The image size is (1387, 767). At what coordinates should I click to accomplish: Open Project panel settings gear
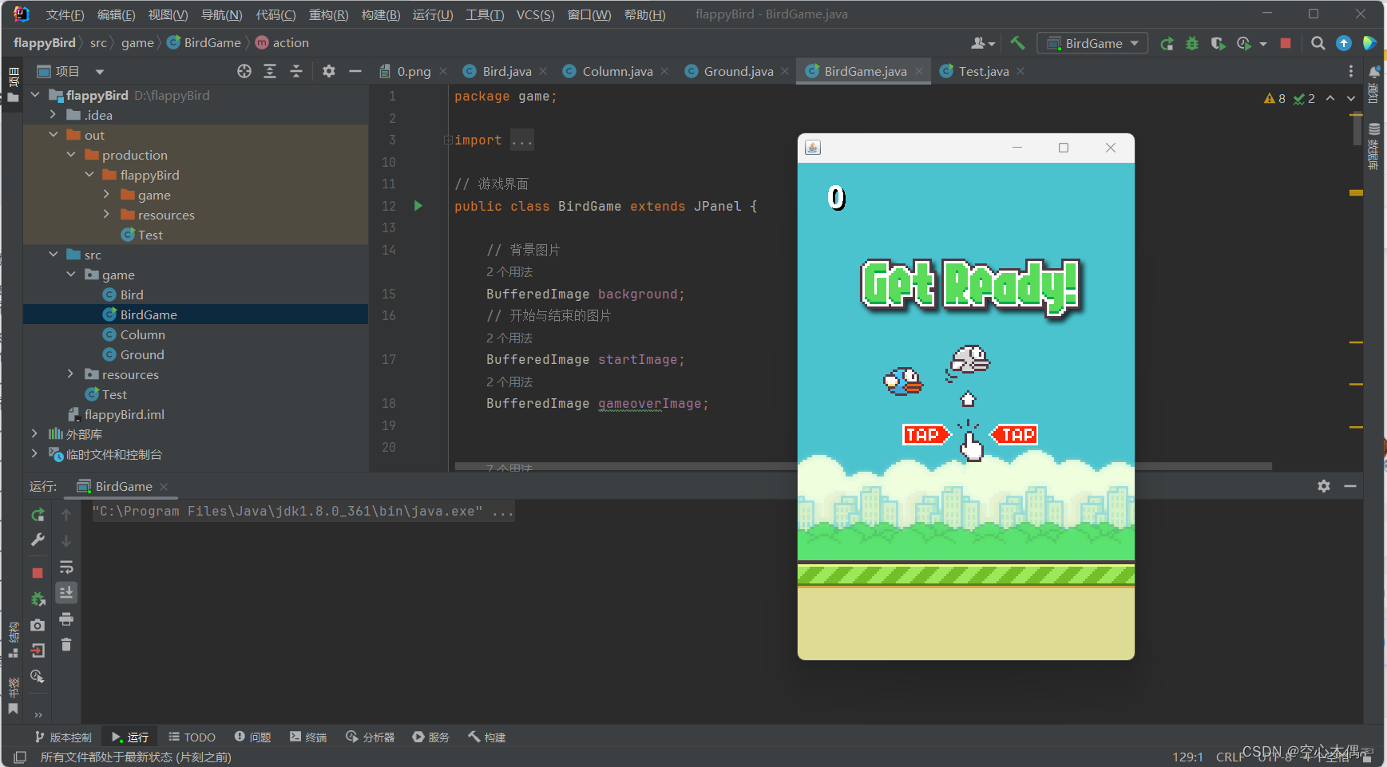click(329, 71)
